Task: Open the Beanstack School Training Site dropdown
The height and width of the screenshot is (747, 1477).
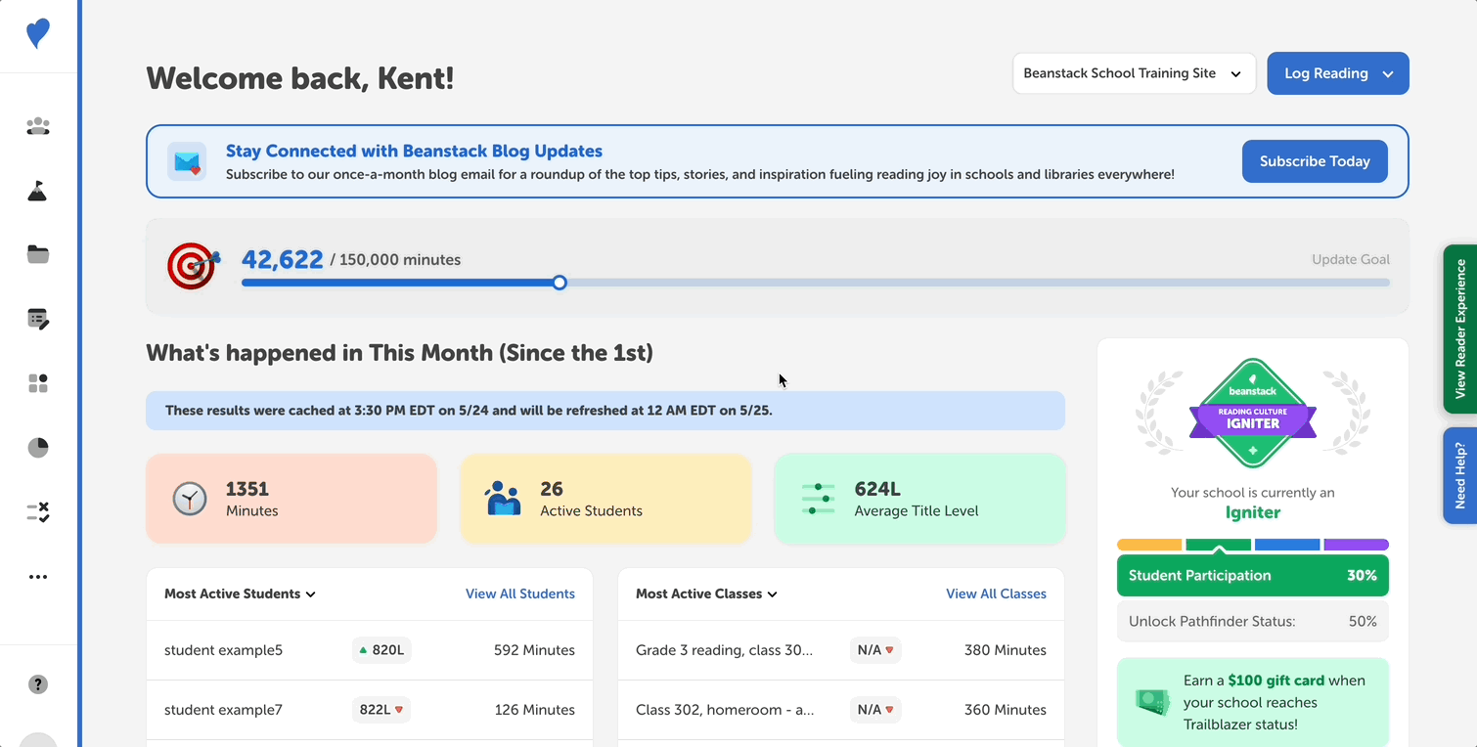Action: 1134,72
